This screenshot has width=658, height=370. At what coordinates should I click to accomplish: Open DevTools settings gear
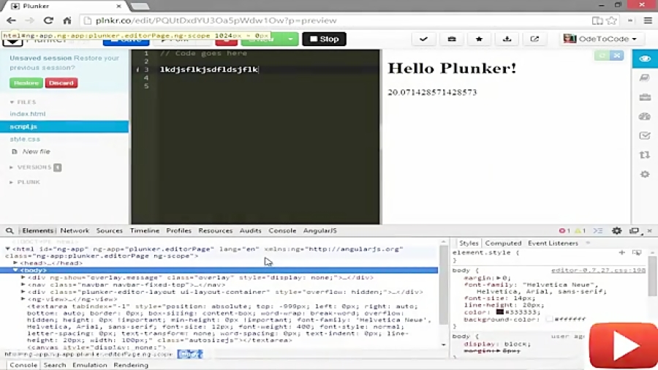(x=616, y=231)
